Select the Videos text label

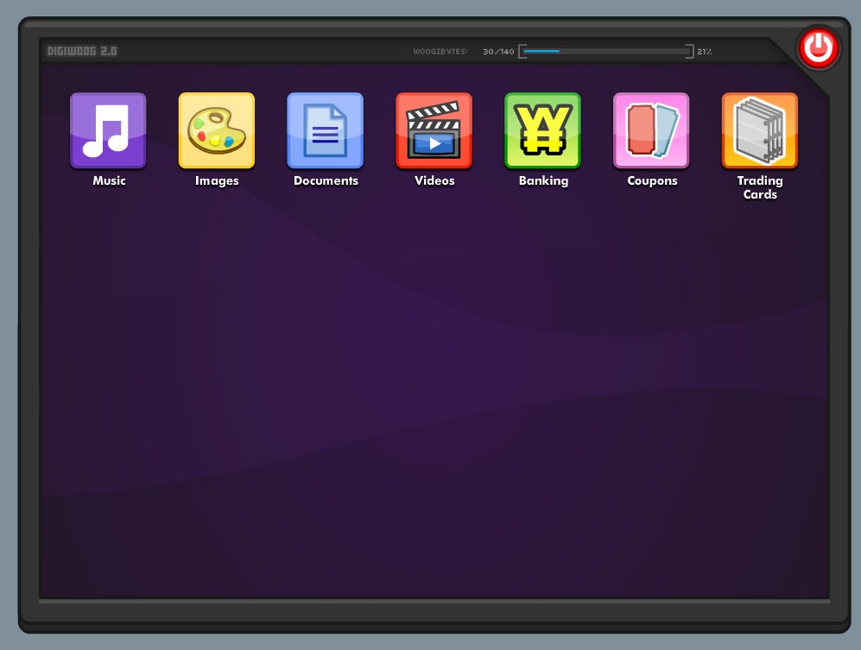point(434,180)
